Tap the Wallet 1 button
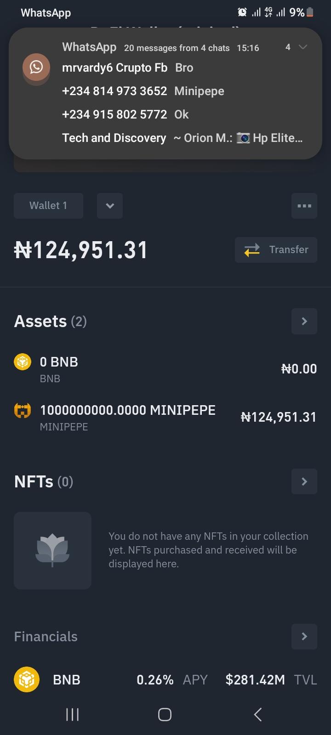 pos(48,206)
